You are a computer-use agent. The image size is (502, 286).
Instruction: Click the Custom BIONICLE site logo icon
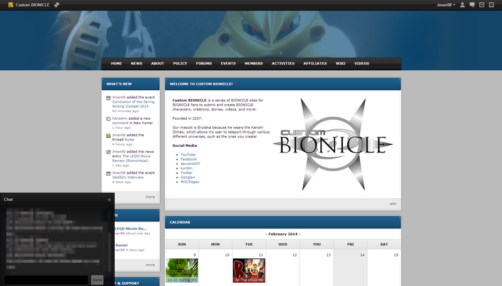pyautogui.click(x=11, y=5)
